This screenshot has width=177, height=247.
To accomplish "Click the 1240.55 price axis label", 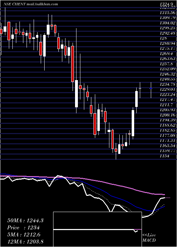I will pyautogui.click(x=167, y=79).
